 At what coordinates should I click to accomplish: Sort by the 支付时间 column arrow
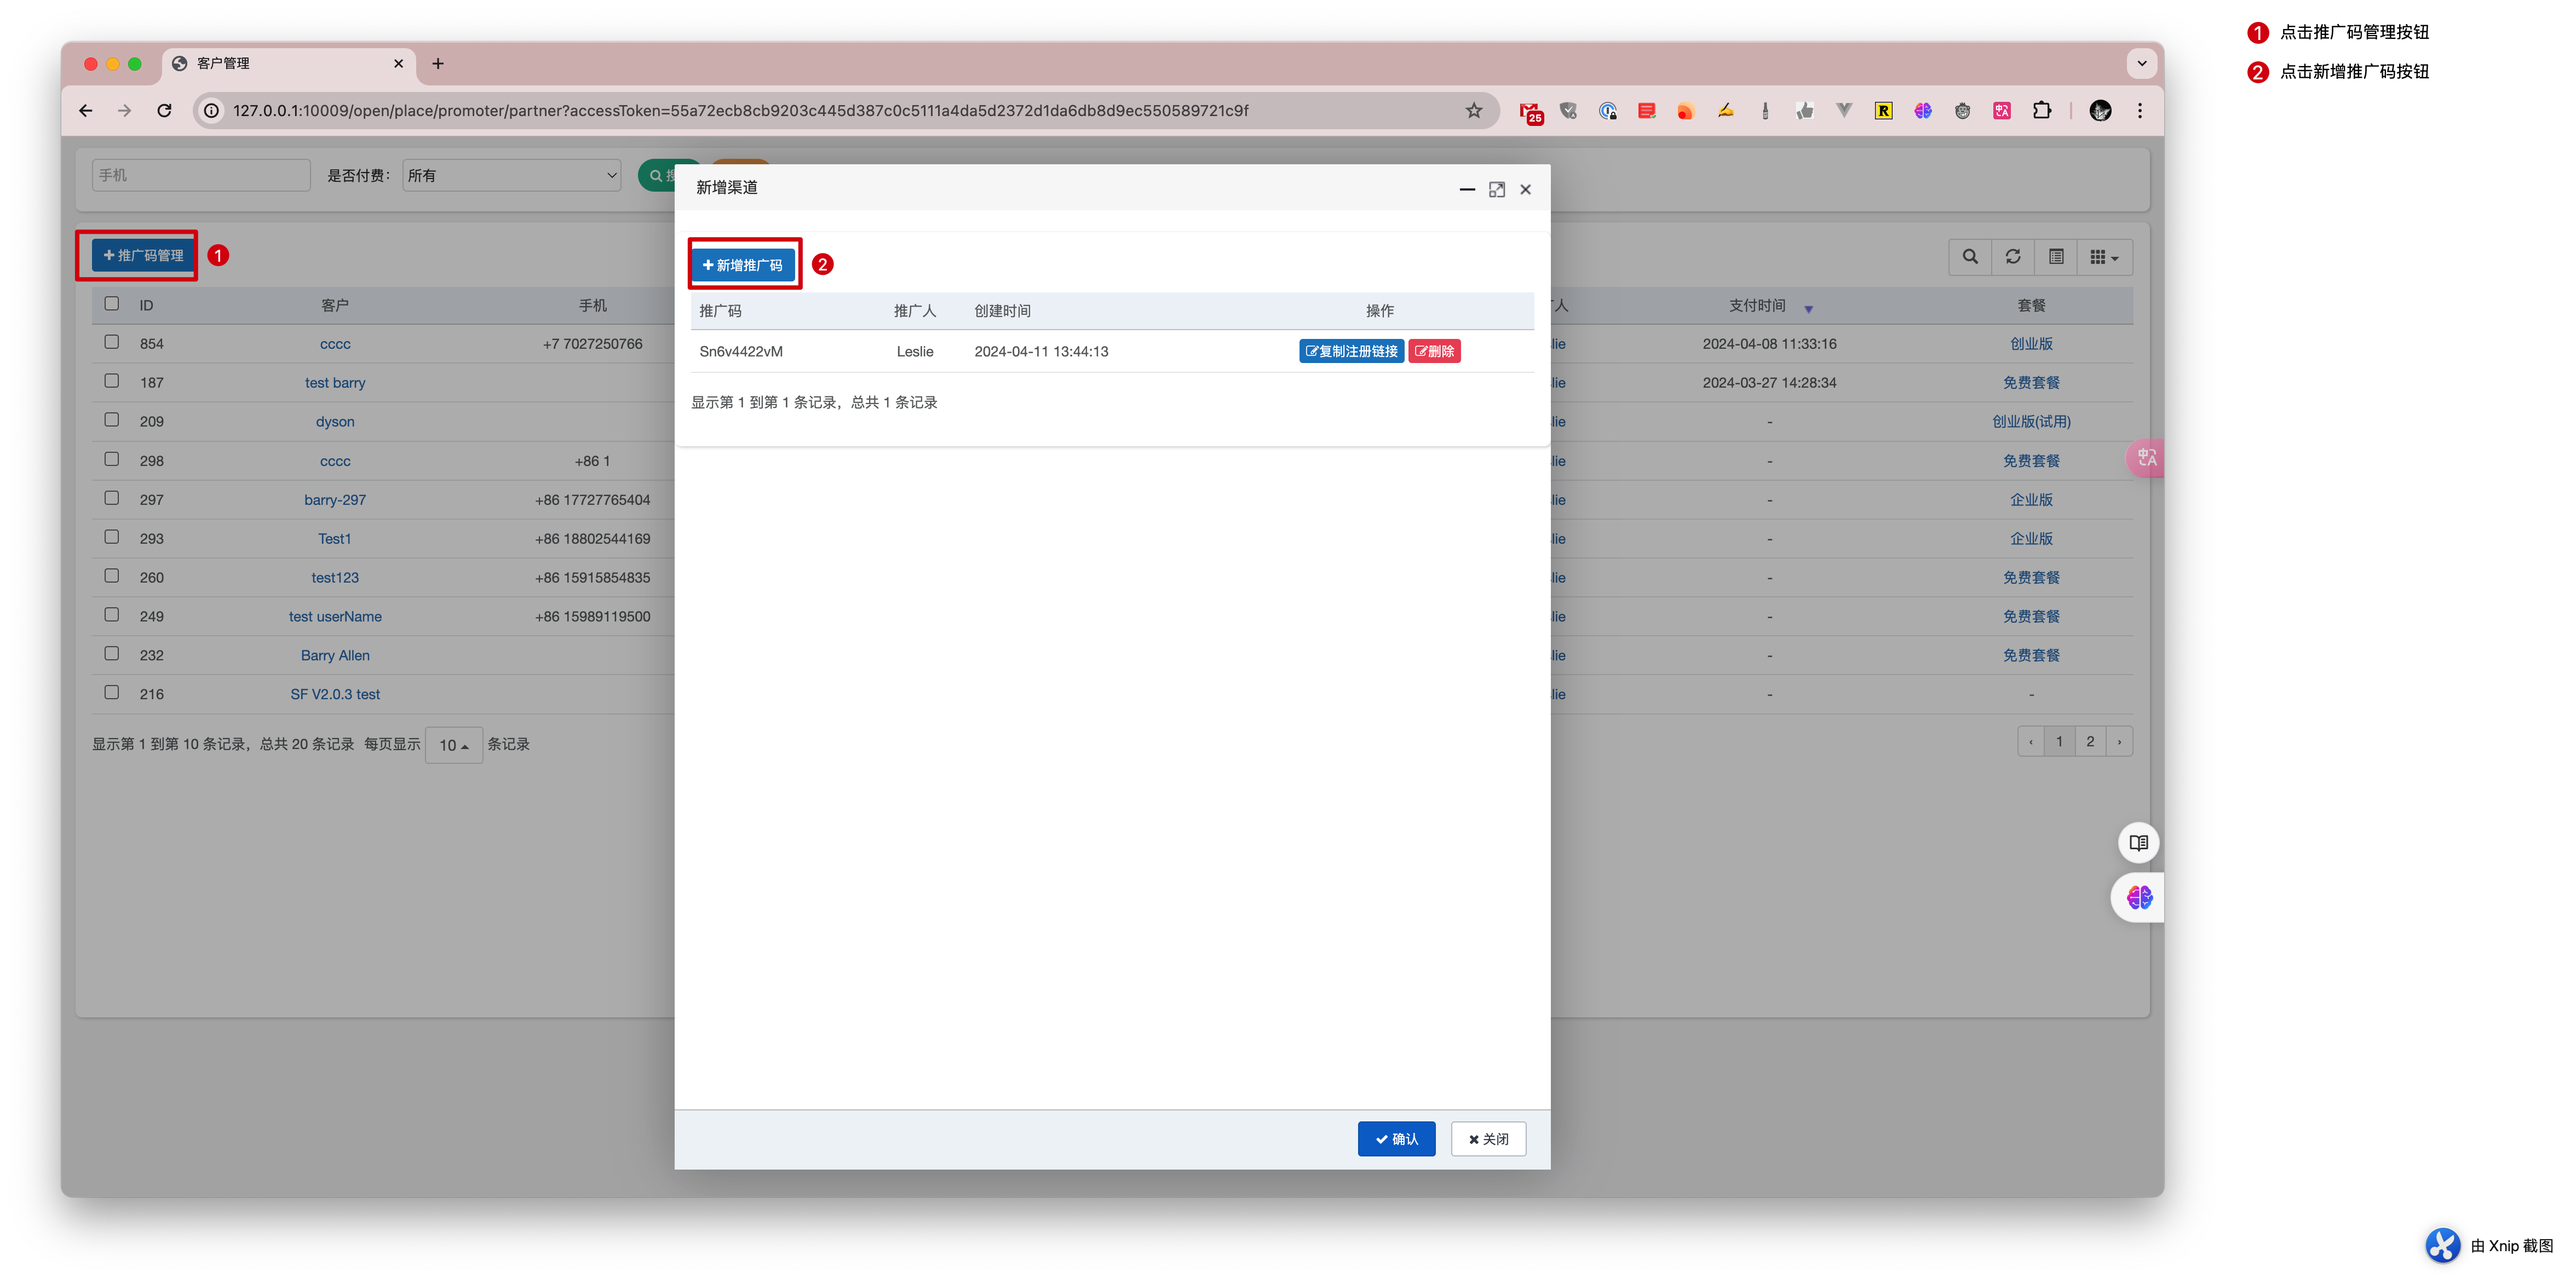click(1807, 308)
